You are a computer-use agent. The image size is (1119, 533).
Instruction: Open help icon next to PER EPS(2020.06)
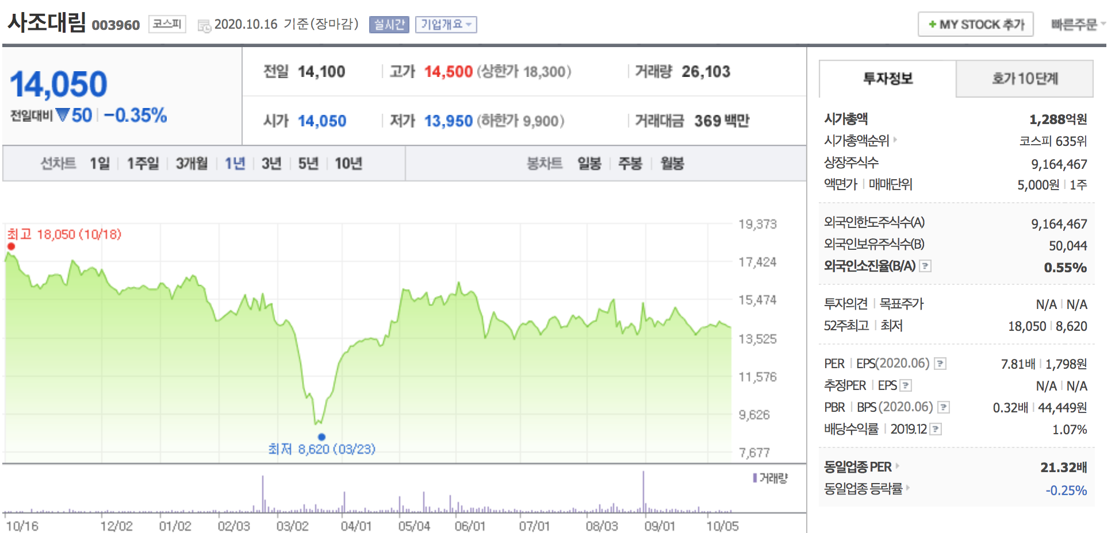coord(940,364)
